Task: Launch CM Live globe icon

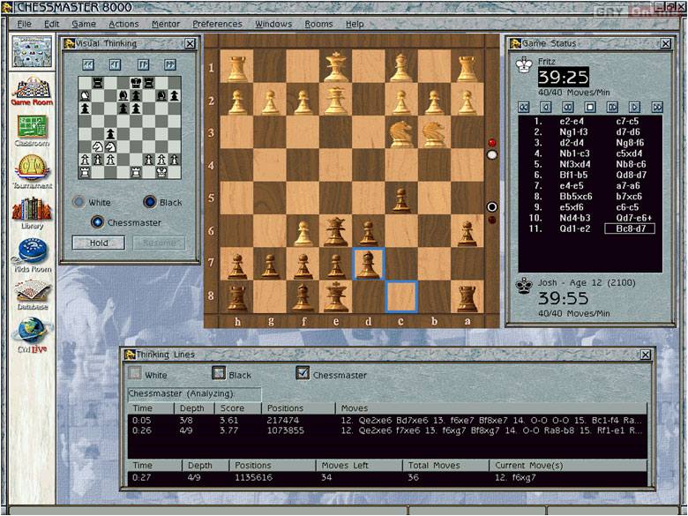Action: (x=32, y=336)
